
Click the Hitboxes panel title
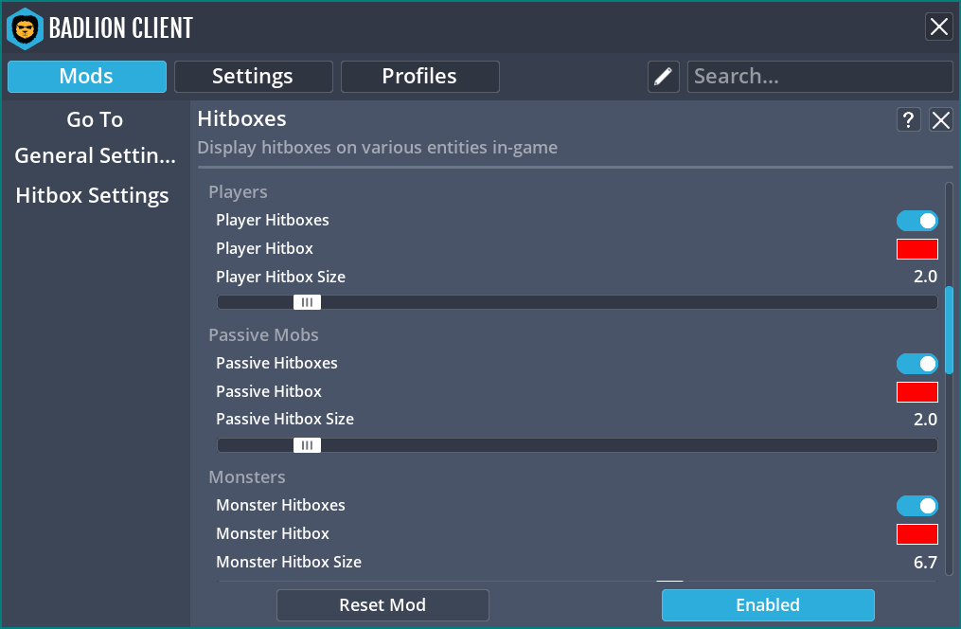point(241,118)
